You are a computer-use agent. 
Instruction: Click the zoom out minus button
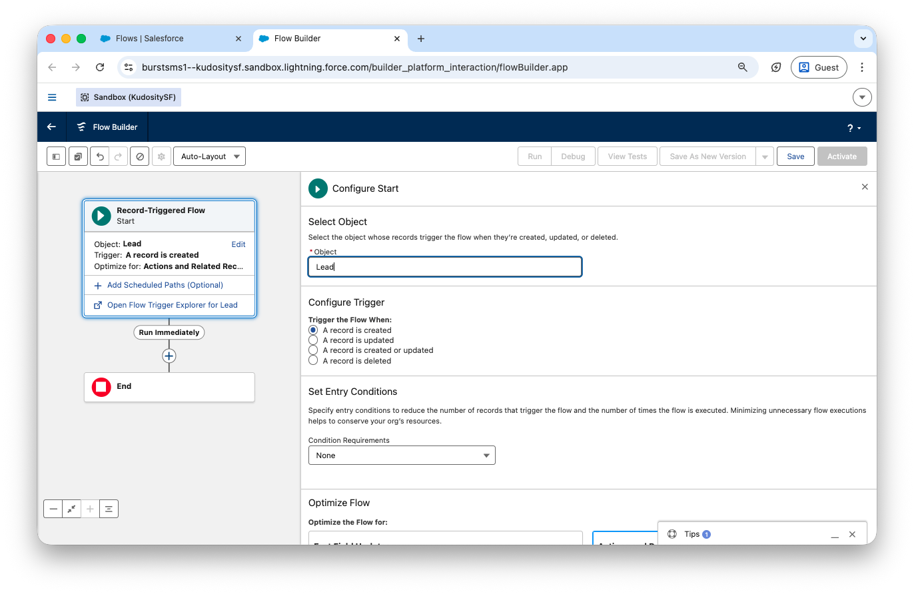point(53,509)
